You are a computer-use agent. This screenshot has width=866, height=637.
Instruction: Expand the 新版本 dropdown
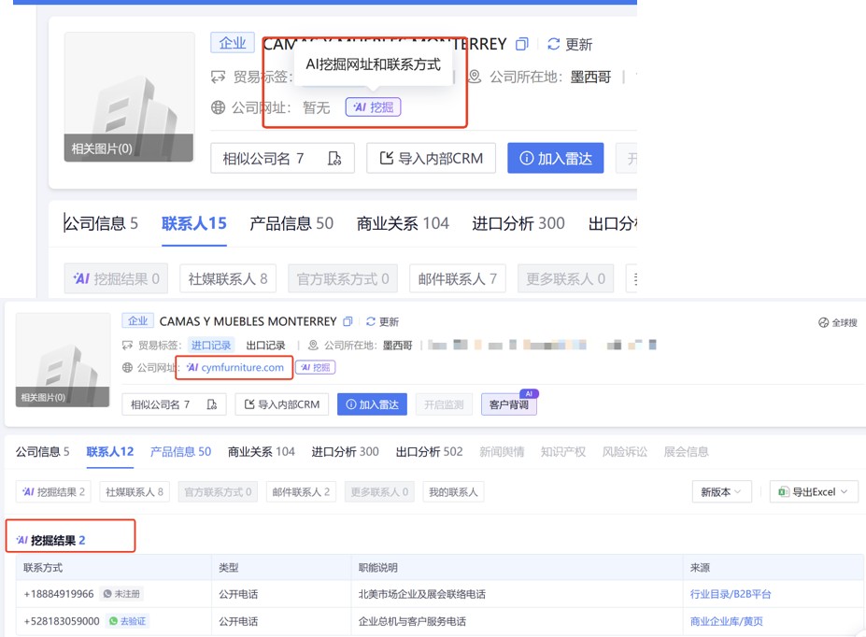click(721, 492)
